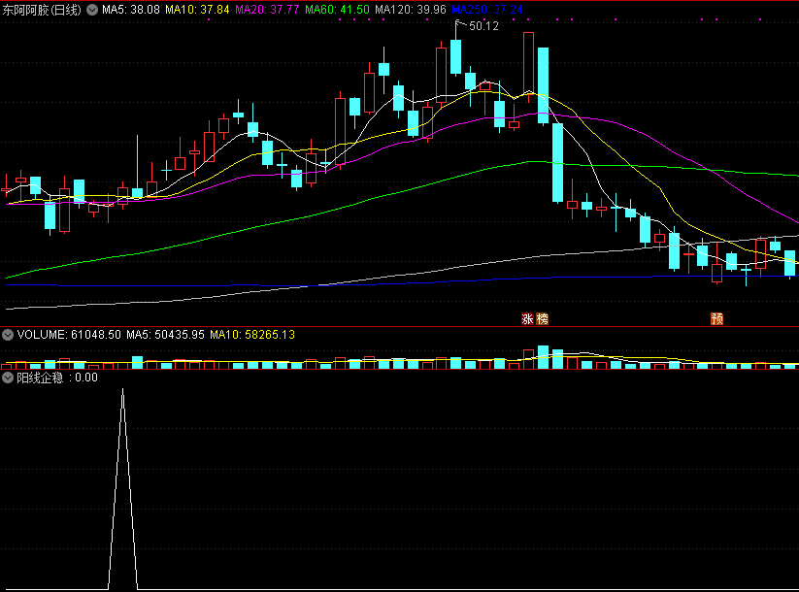Image resolution: width=799 pixels, height=592 pixels.
Task: Click the volume MA5: 50435.95 label
Action: coord(165,335)
